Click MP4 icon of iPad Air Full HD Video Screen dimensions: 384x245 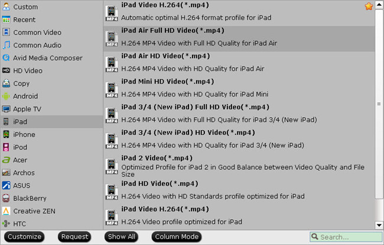click(112, 39)
